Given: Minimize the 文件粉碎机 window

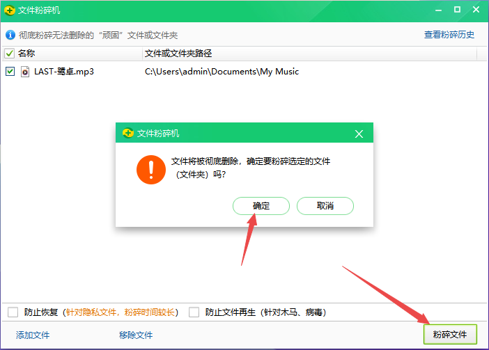Looking at the screenshot, I should coord(440,10).
